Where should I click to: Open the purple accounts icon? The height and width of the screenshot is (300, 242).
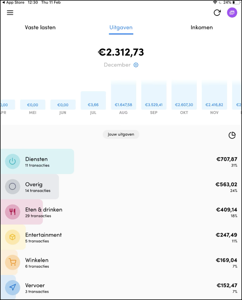(x=232, y=13)
